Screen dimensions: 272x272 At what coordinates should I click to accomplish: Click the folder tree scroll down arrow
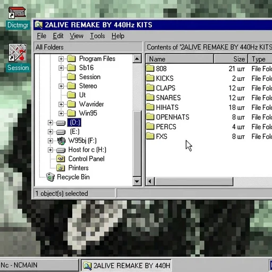coord(137,181)
